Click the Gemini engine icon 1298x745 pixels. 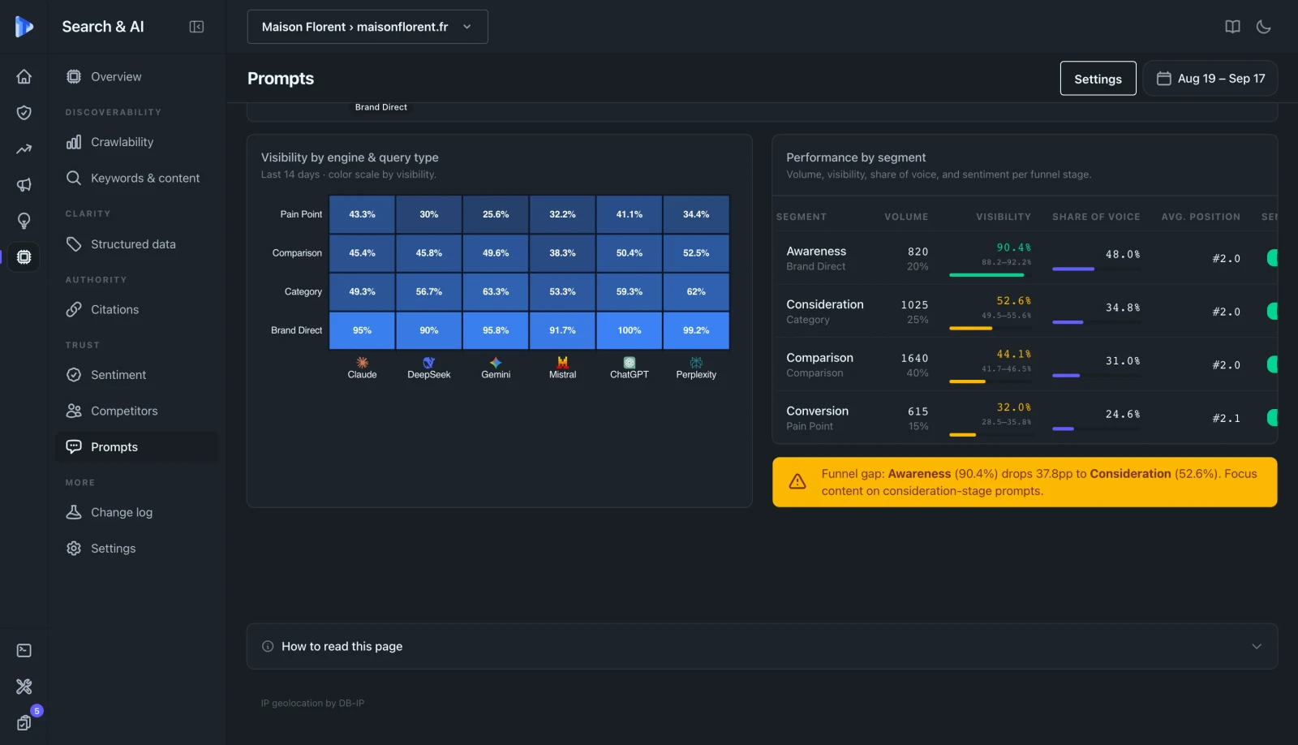(496, 363)
